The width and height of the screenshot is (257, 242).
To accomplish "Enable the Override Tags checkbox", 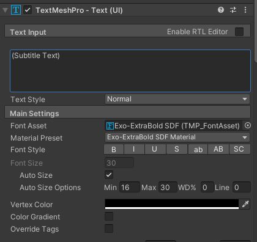I will [109, 229].
